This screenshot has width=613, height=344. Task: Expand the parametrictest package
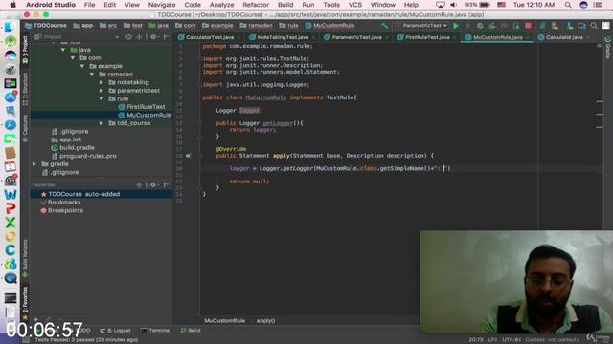(102, 91)
